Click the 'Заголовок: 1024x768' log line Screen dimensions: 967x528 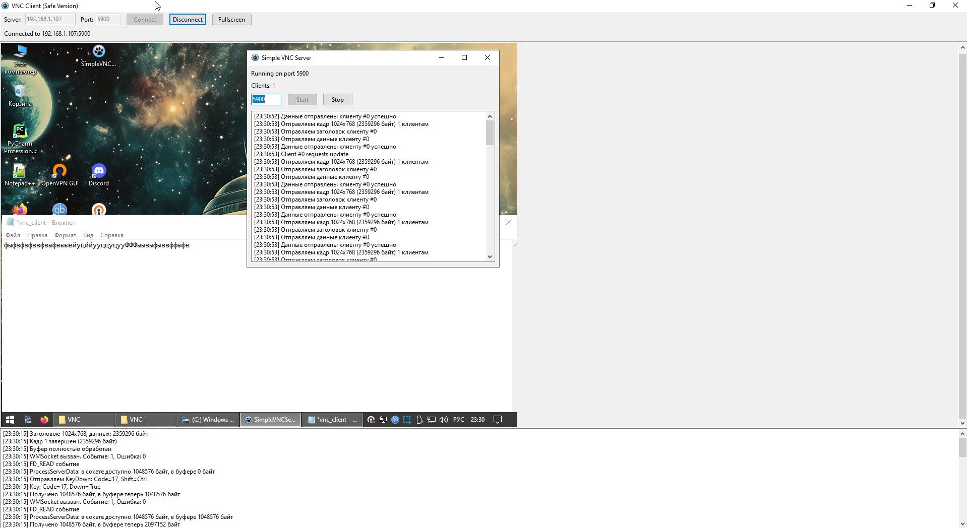click(76, 434)
